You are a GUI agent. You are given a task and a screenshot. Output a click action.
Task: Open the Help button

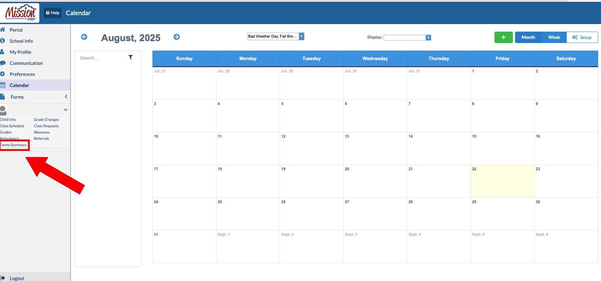pos(52,12)
